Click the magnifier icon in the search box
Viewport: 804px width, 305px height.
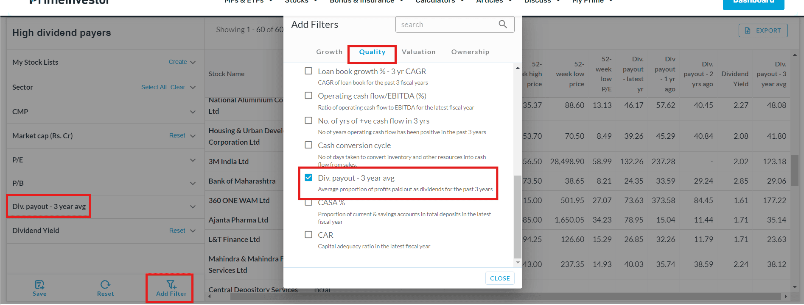503,25
